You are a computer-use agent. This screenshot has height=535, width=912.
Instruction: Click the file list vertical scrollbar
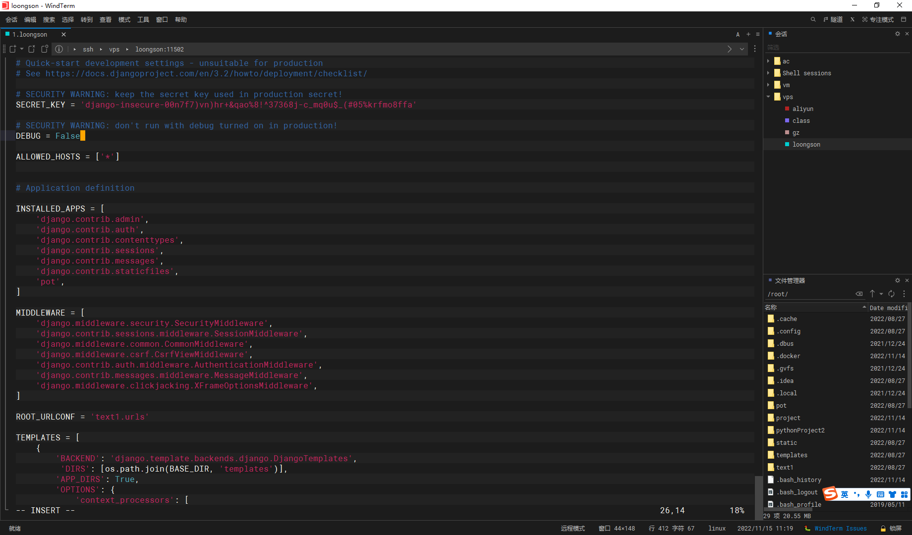(910, 355)
